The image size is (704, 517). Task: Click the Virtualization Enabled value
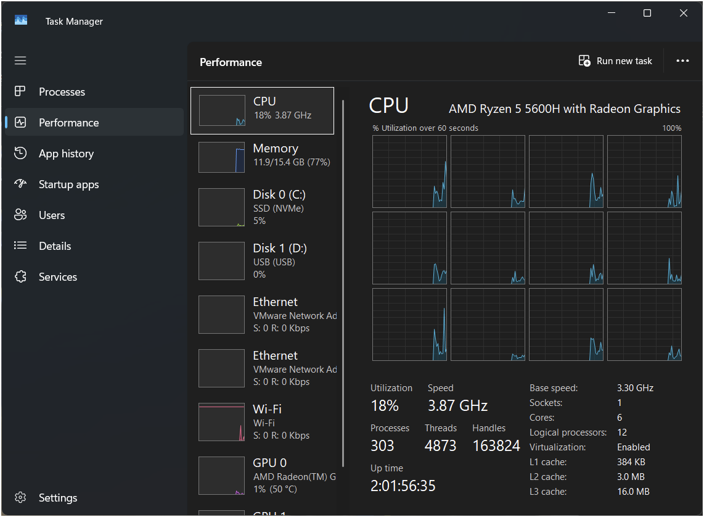click(x=634, y=447)
